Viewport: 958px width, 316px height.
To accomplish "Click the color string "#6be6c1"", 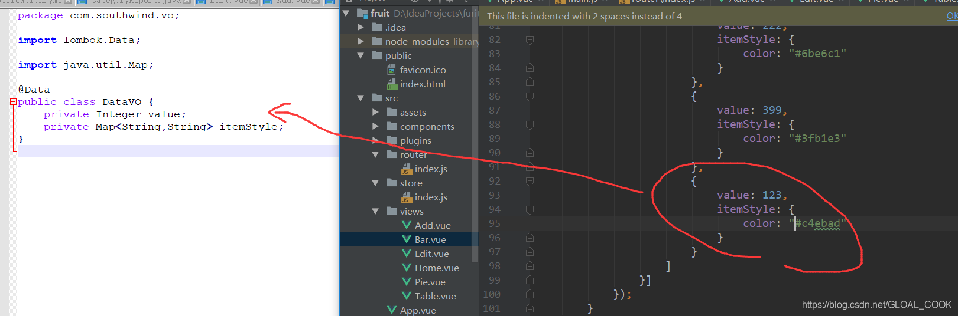I will [x=817, y=53].
